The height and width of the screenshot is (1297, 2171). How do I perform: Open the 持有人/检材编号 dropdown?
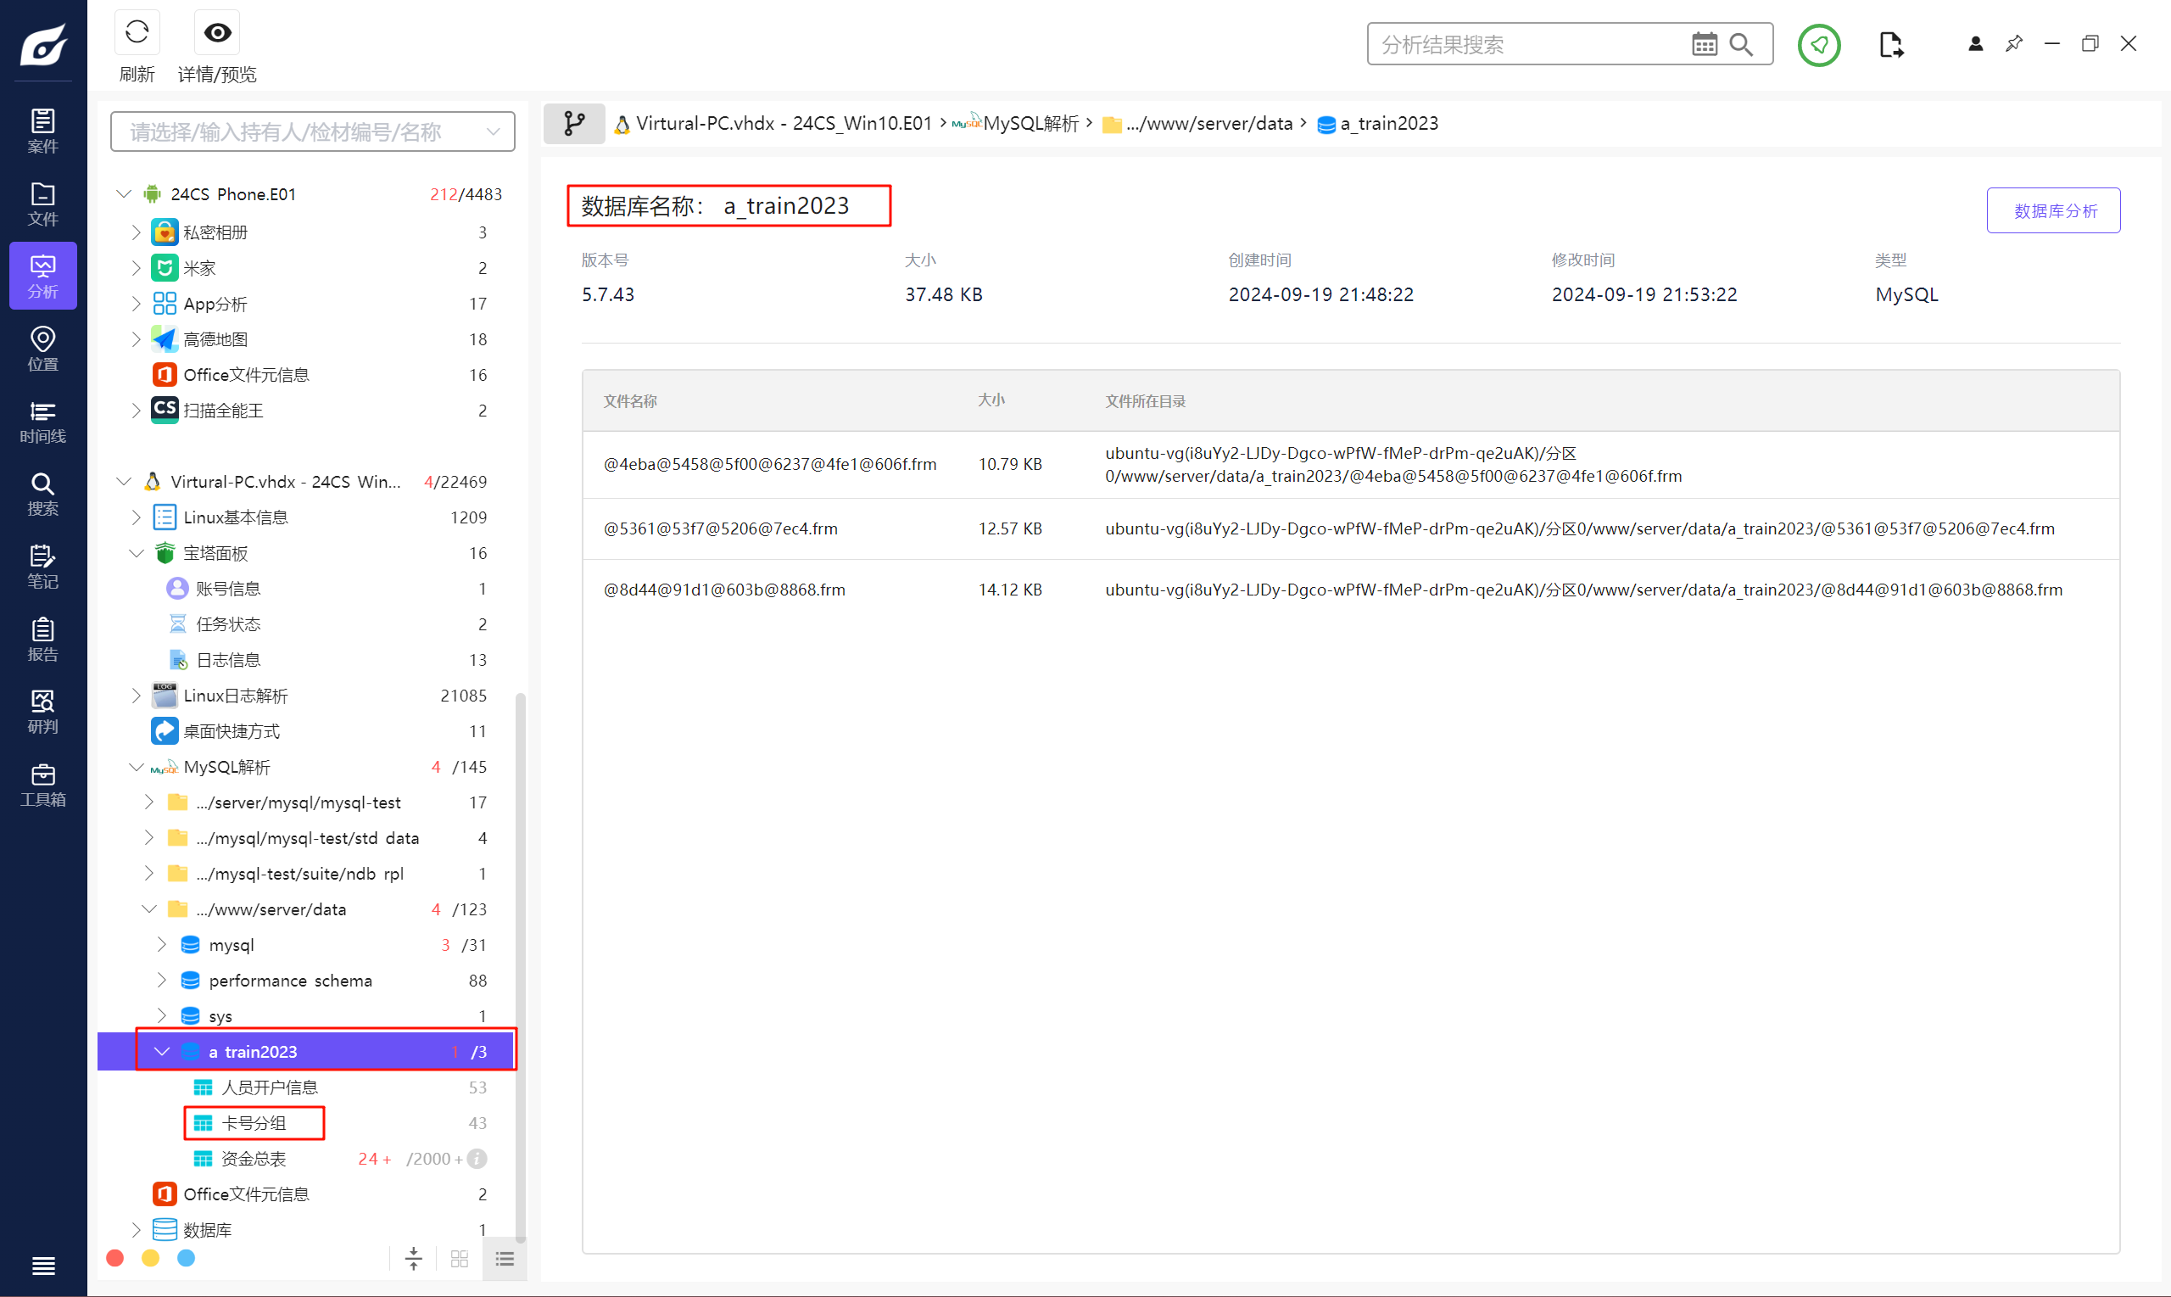point(313,131)
